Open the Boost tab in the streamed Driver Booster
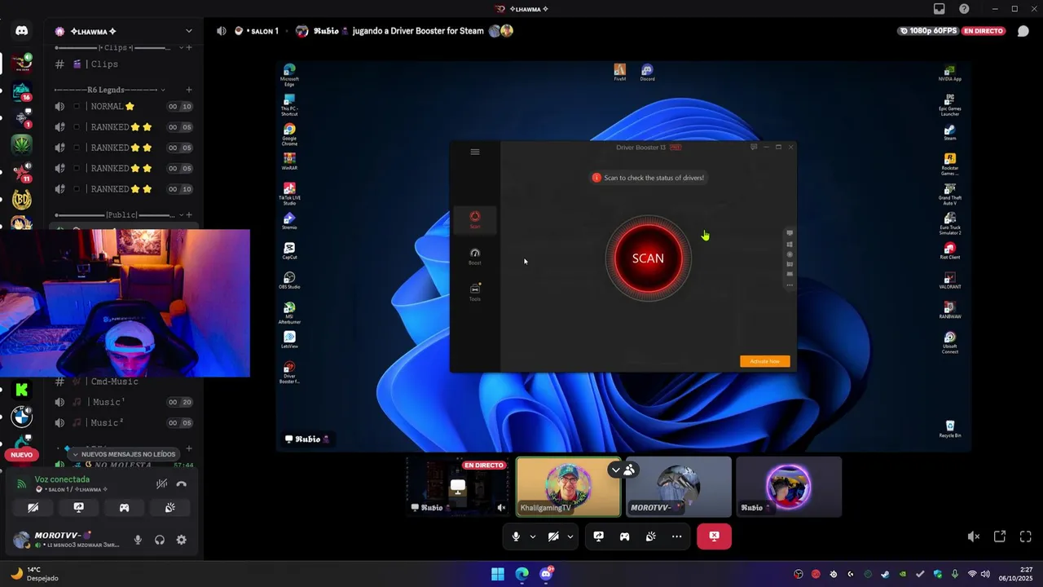The image size is (1043, 587). [475, 256]
